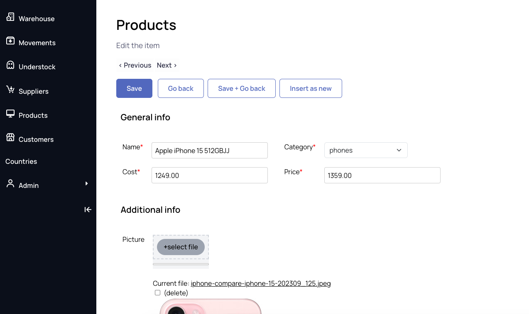The image size is (529, 314).
Task: Open the current iPhone jpeg file link
Action: 260,284
